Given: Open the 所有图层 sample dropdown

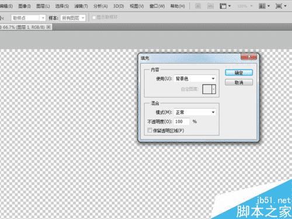Looking at the screenshot, I should point(73,18).
